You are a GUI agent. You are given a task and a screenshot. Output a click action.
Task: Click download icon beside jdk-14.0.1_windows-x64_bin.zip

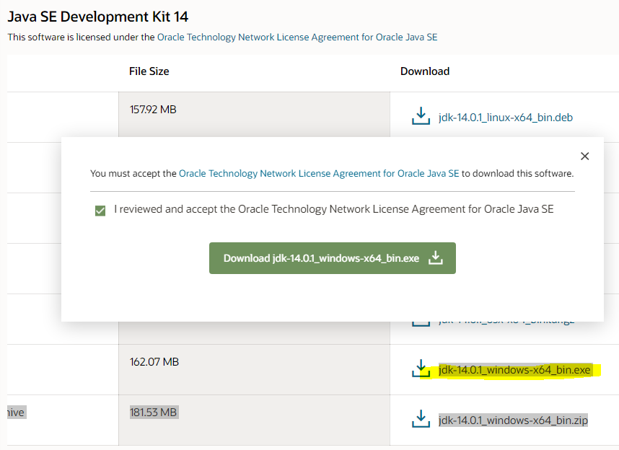[x=421, y=418]
